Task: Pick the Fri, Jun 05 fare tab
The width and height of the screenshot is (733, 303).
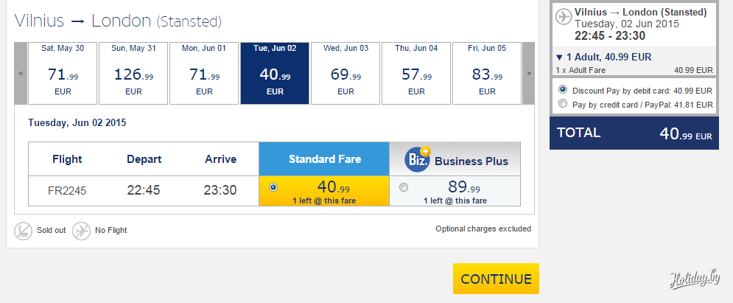Action: pyautogui.click(x=487, y=73)
